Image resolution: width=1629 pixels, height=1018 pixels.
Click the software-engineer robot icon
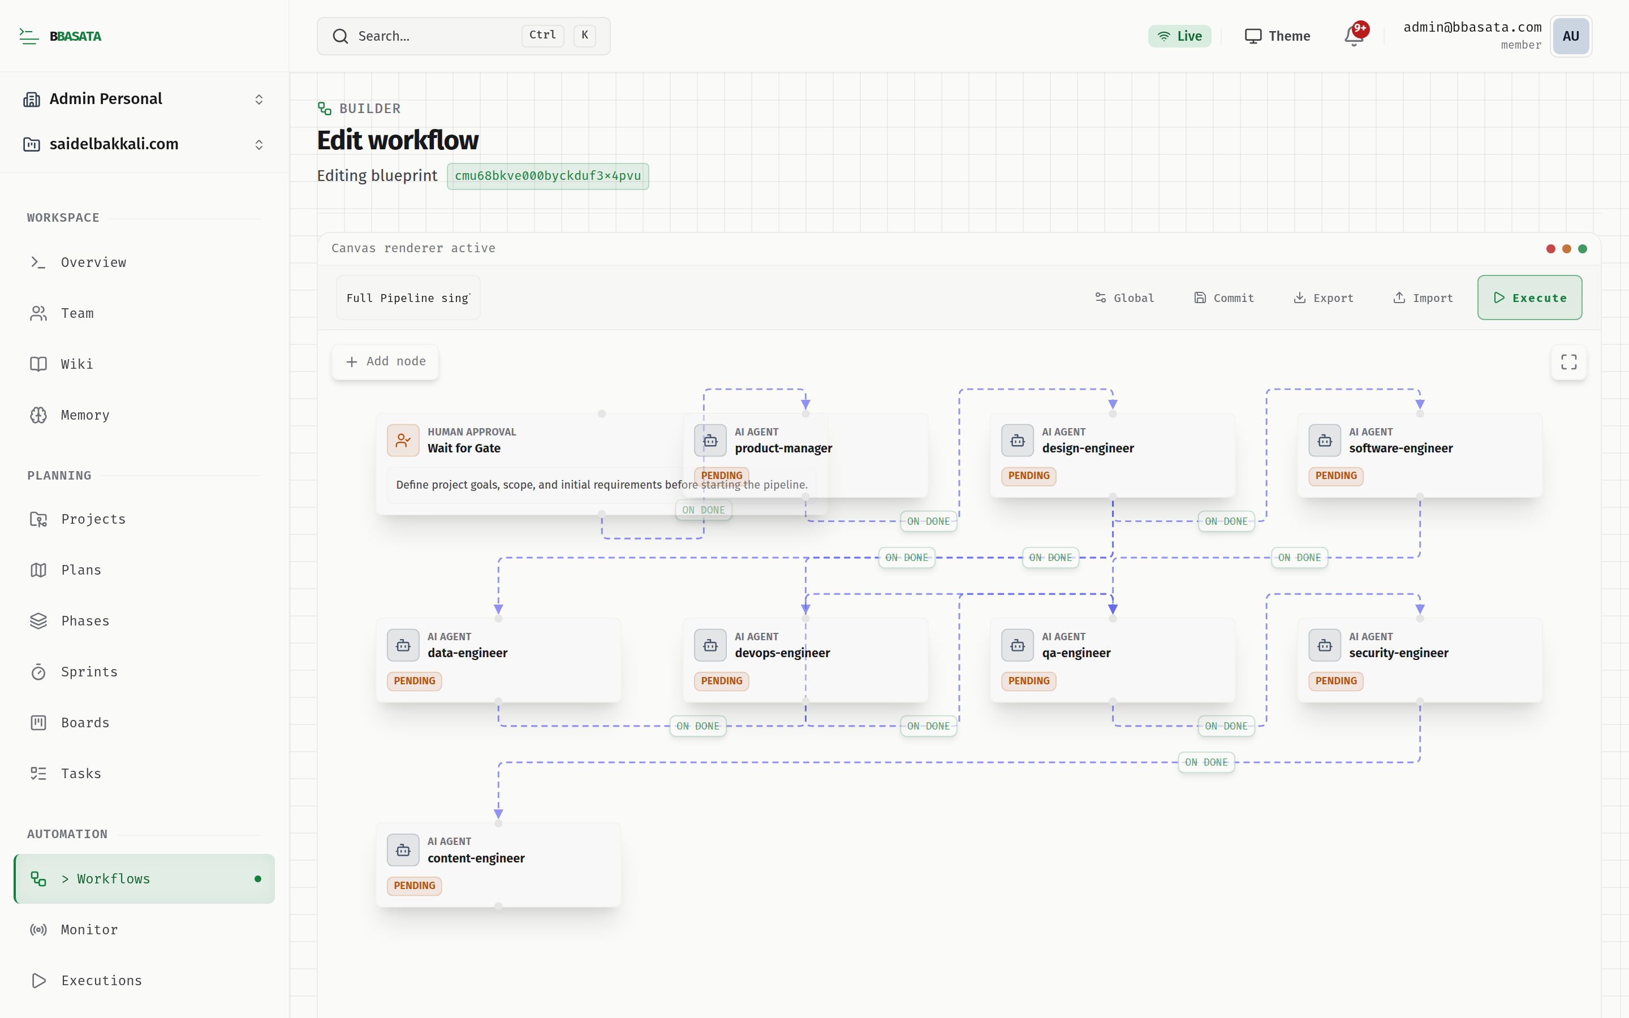pyautogui.click(x=1324, y=441)
